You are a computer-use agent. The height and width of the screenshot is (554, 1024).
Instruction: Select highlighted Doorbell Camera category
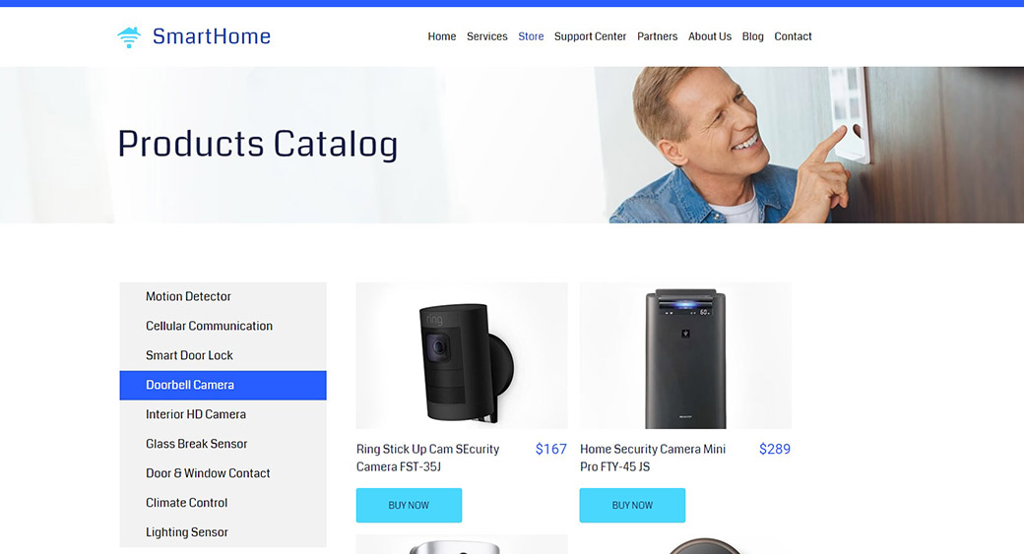click(223, 385)
